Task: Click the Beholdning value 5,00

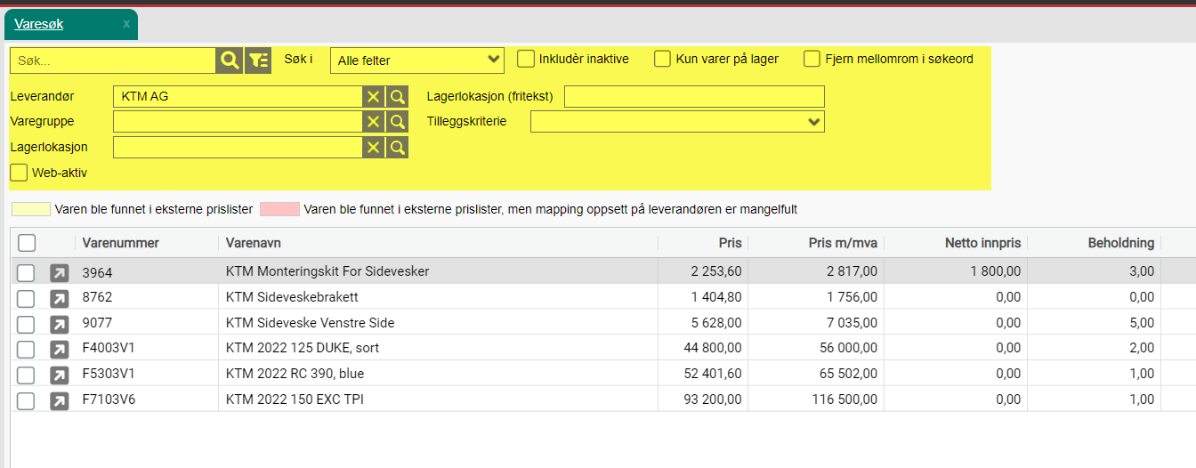Action: point(1142,323)
